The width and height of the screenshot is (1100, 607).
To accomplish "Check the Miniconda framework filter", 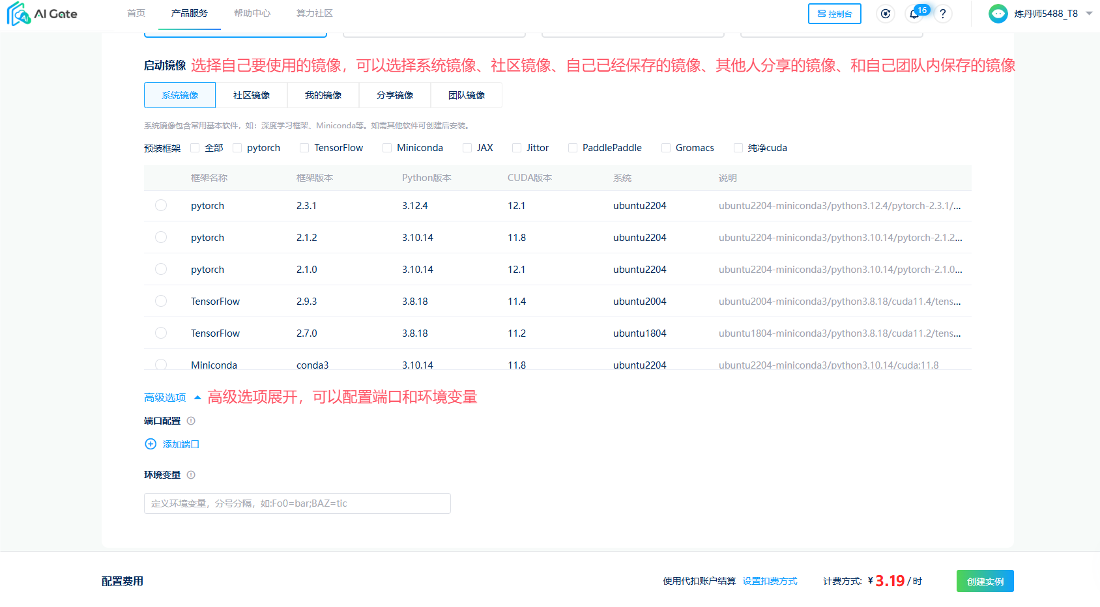I will (x=387, y=148).
